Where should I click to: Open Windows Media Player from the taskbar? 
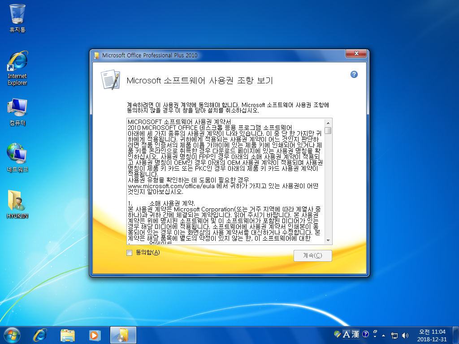tap(94, 335)
